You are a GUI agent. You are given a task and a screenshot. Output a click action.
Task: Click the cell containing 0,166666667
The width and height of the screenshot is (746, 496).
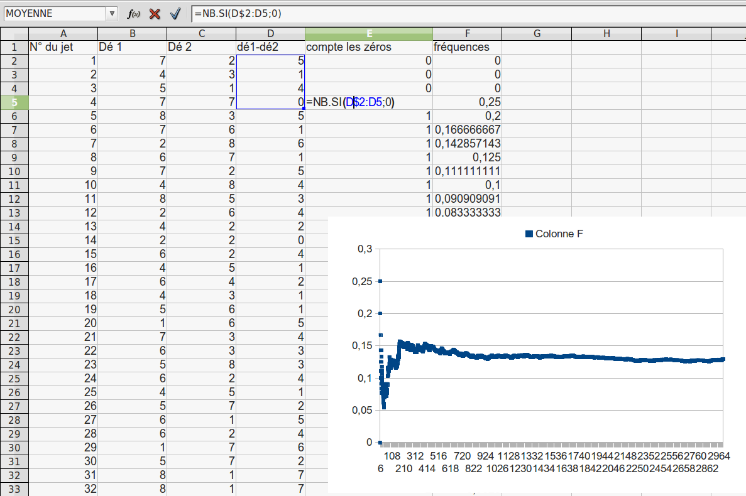point(467,130)
